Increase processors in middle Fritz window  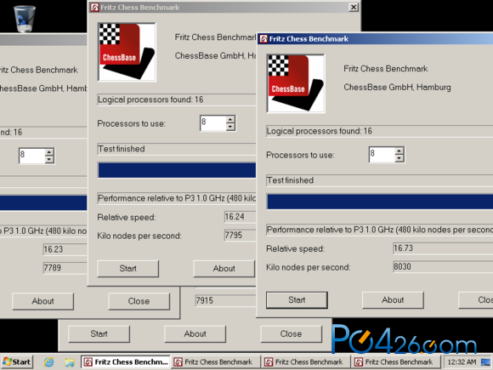click(x=230, y=119)
